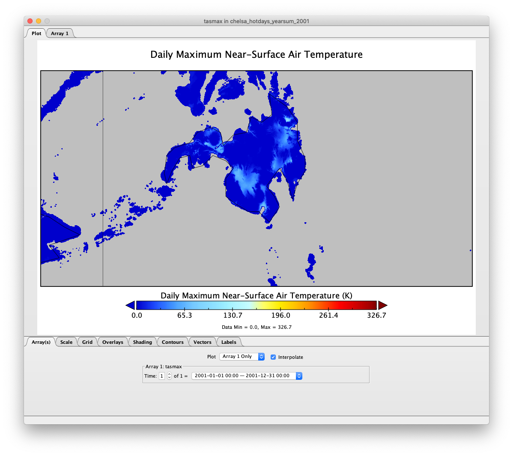Click the Time stepper arrows
The height and width of the screenshot is (456, 513).
pos(169,376)
